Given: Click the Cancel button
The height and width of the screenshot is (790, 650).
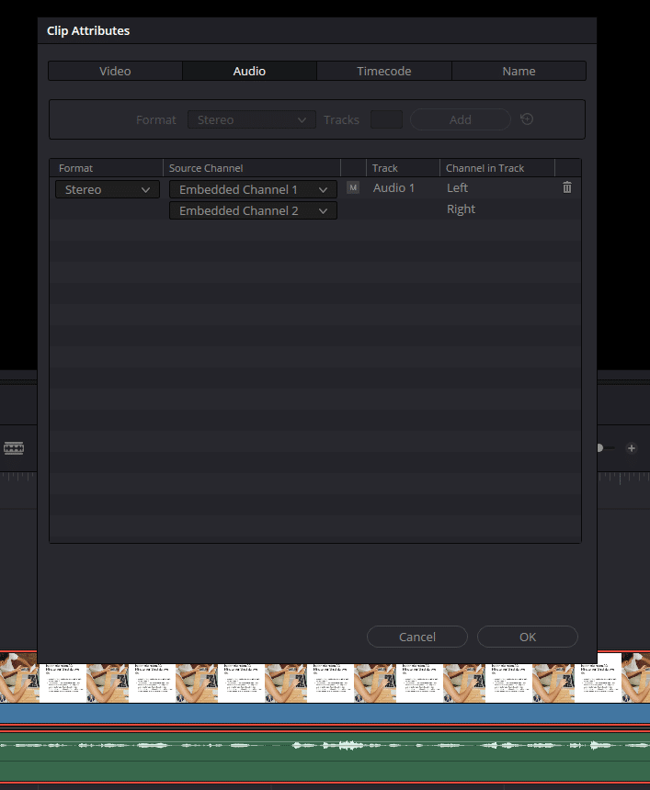Looking at the screenshot, I should tap(417, 637).
